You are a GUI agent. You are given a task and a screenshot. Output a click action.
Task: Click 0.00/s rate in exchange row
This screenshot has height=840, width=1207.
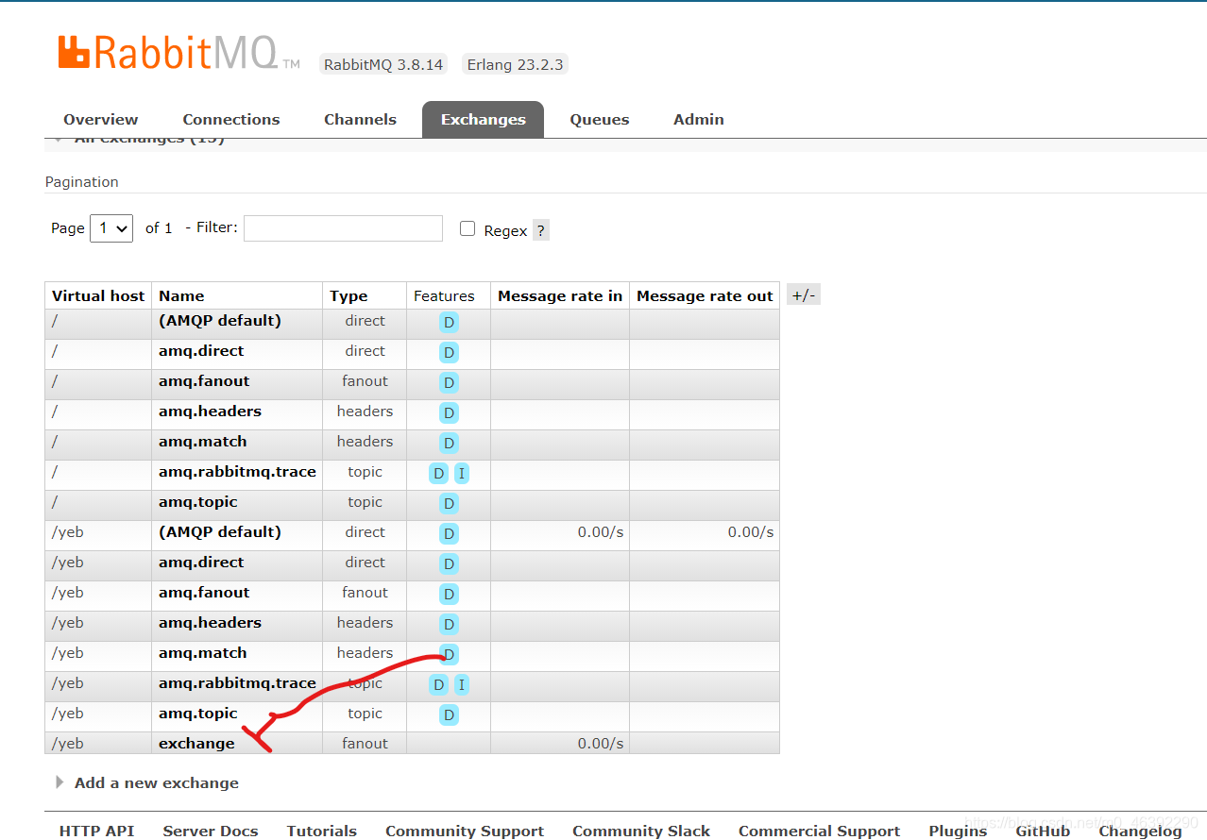[601, 744]
